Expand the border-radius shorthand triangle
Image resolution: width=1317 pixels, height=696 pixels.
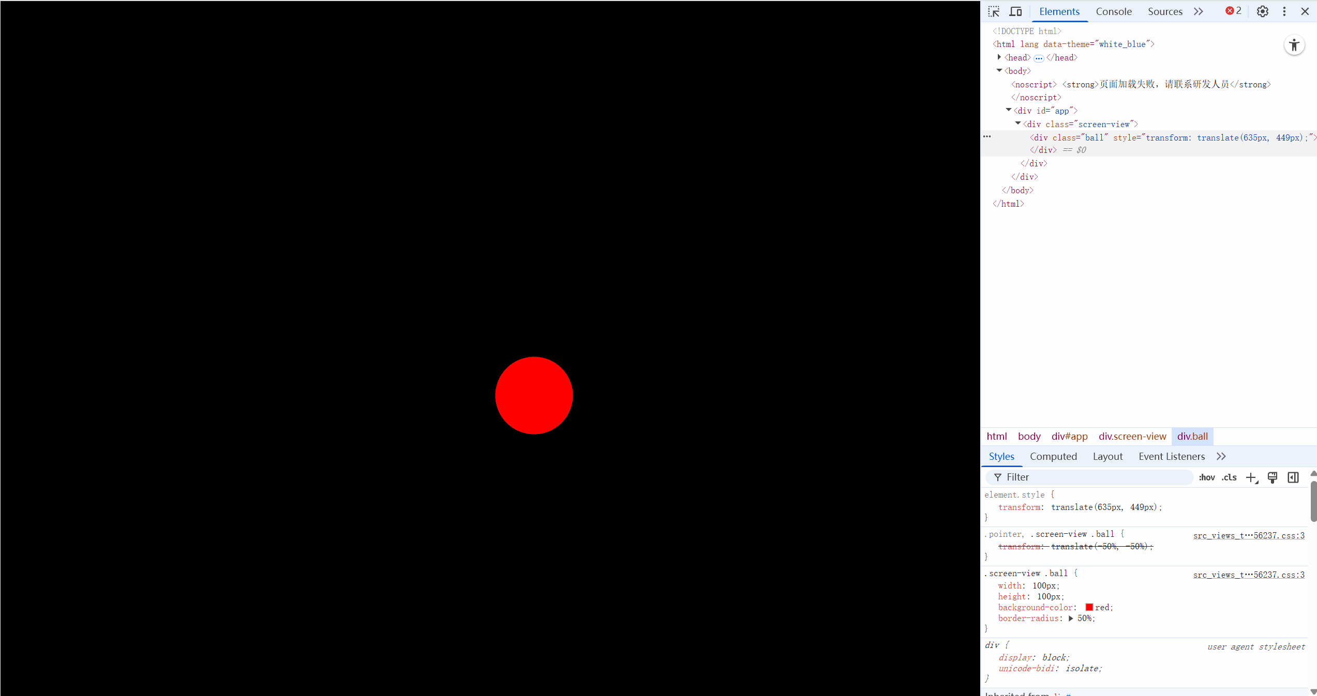[x=1071, y=618]
